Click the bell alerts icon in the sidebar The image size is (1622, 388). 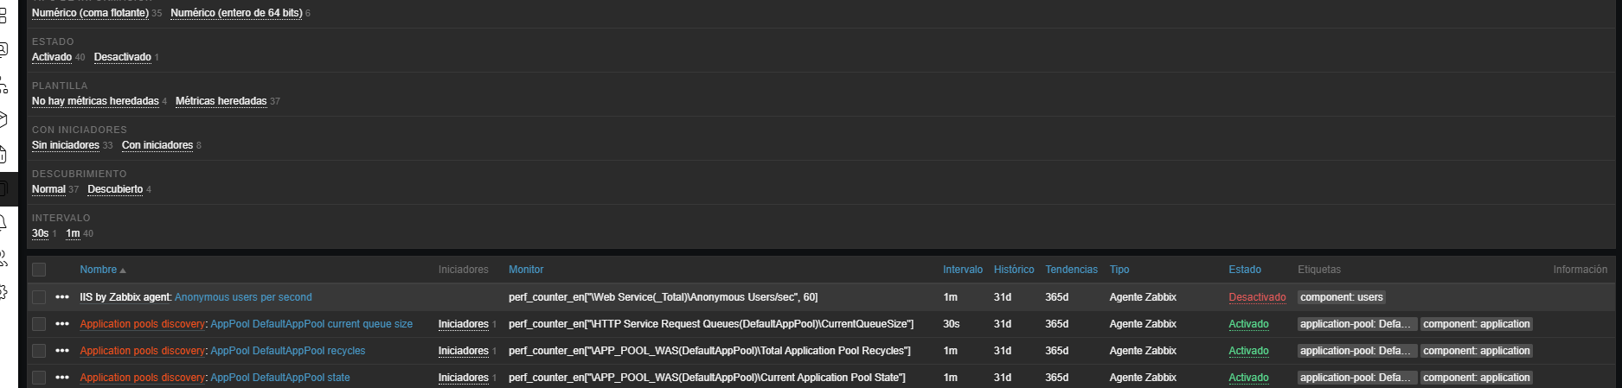(x=3, y=223)
